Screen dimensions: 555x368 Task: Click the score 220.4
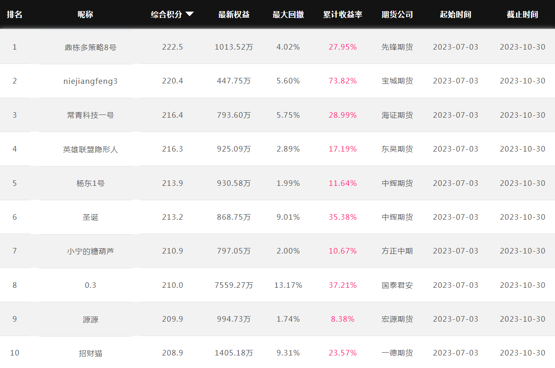pos(172,81)
